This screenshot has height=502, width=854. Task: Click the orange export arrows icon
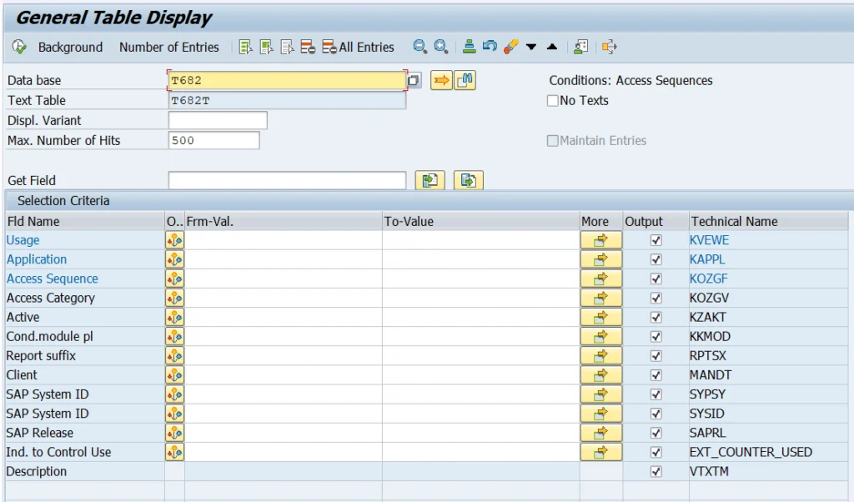click(609, 47)
